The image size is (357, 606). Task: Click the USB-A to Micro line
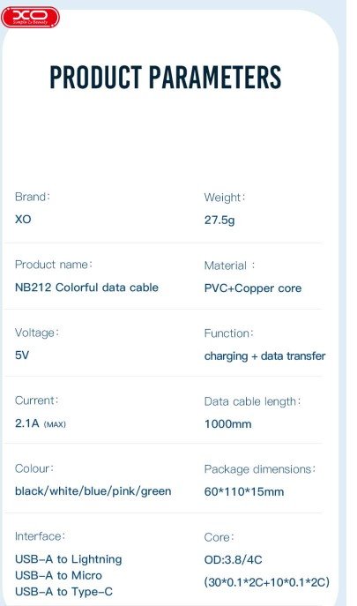pyautogui.click(x=58, y=575)
